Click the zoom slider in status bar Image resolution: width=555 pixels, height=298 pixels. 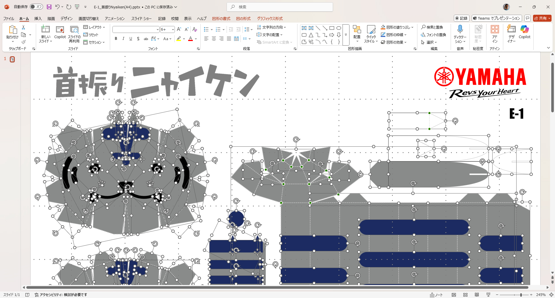tap(521, 295)
